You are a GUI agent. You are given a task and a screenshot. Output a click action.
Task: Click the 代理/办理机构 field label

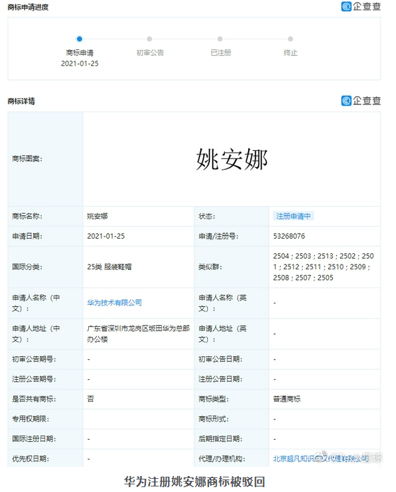pyautogui.click(x=222, y=459)
